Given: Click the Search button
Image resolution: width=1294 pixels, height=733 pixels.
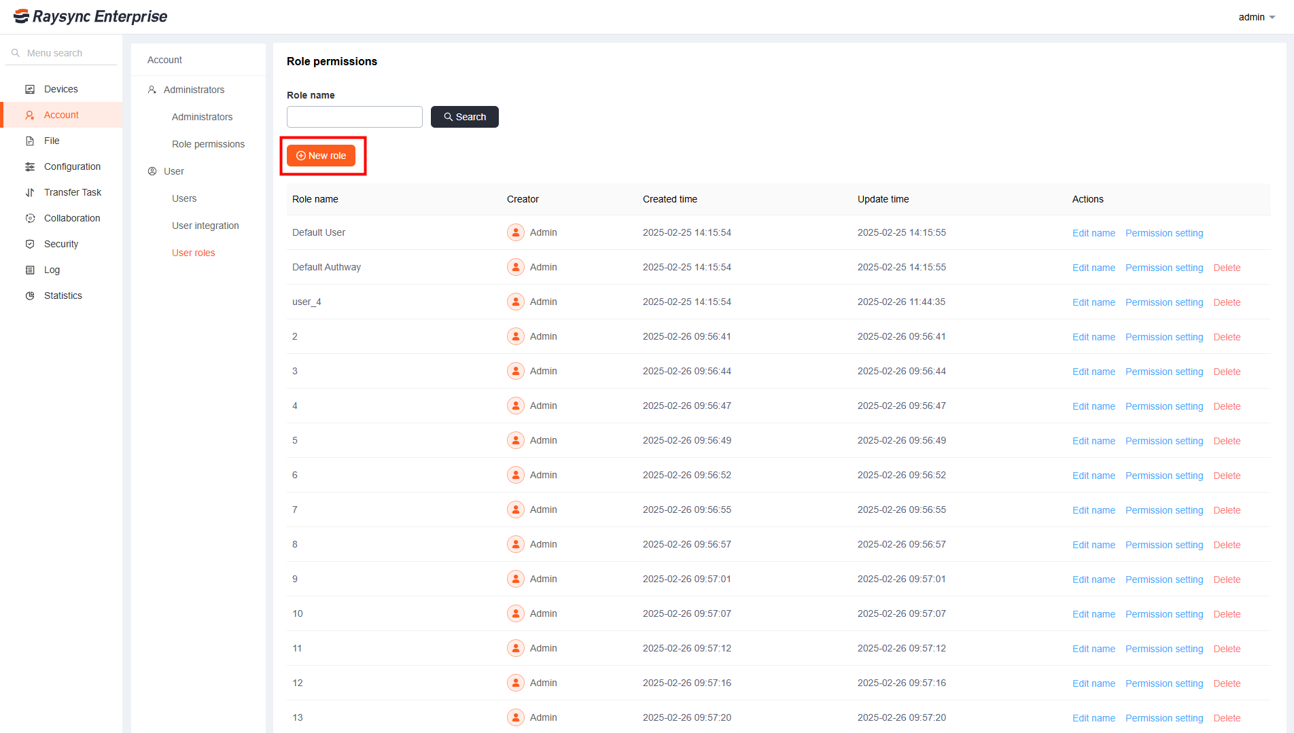Looking at the screenshot, I should [465, 117].
